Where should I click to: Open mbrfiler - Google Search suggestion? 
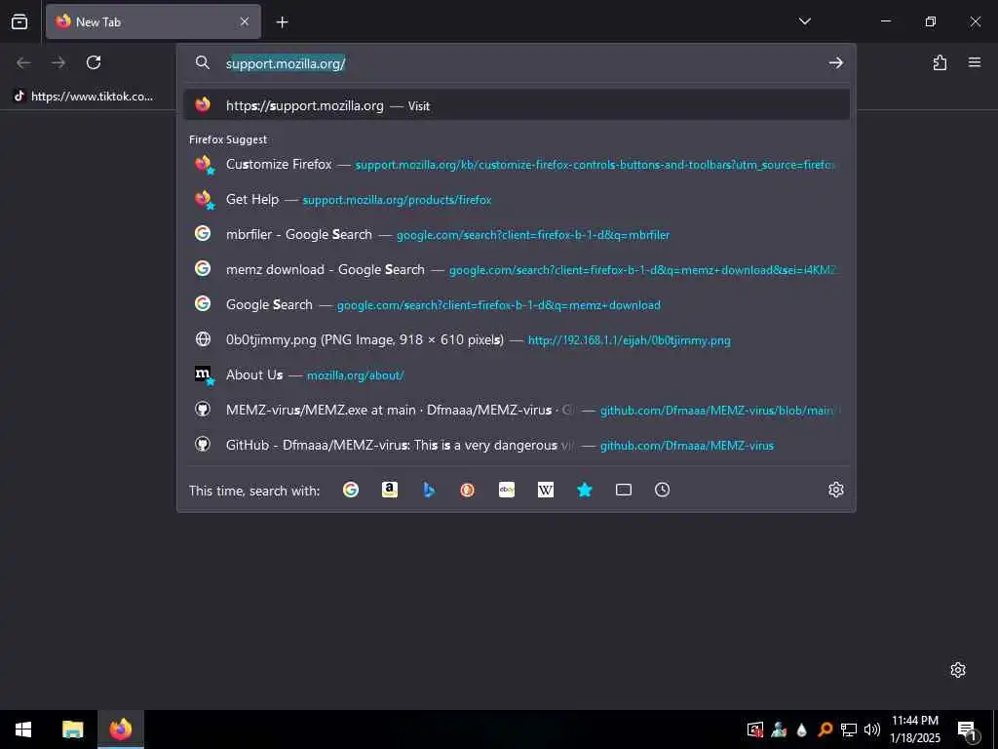click(x=517, y=234)
